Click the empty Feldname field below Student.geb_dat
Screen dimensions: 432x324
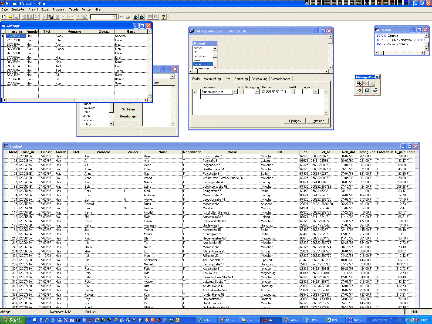[217, 97]
